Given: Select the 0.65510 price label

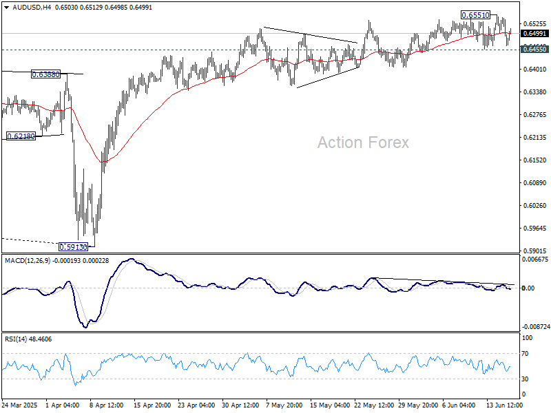Looking at the screenshot, I should click(475, 15).
